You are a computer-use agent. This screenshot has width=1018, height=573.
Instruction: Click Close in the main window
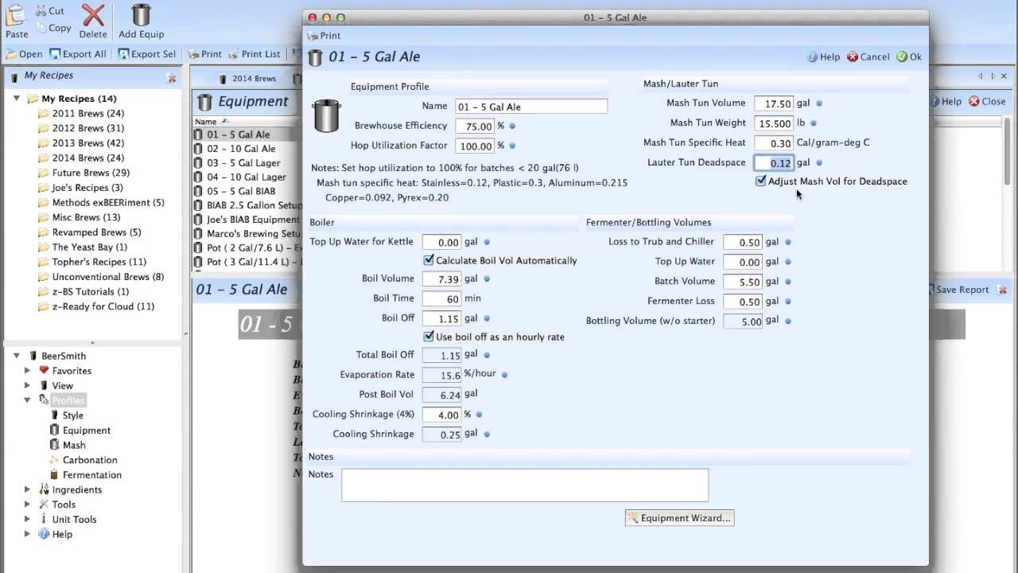987,102
